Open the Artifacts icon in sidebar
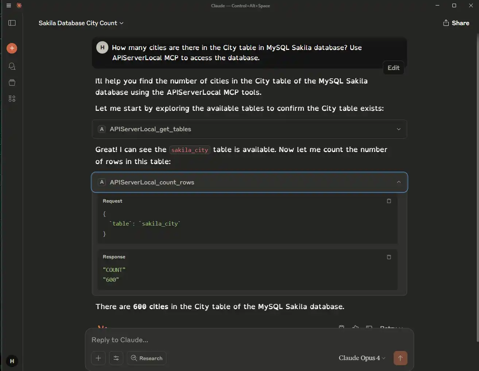The image size is (479, 371). coord(12,99)
